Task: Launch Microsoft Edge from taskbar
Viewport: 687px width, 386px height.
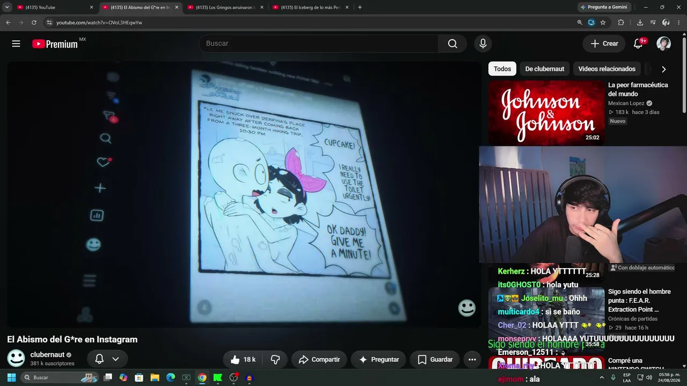Action: (x=171, y=377)
